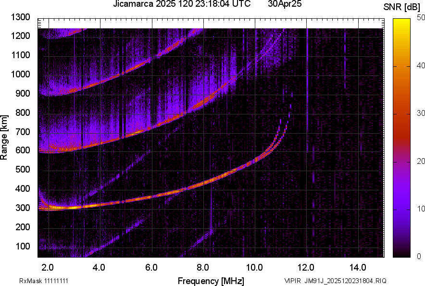Click the 6.0 frequency tick label
The image size is (425, 286).
tap(151, 268)
